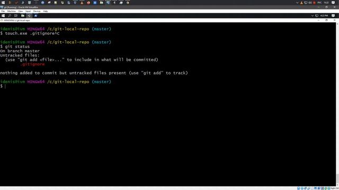This screenshot has height=190, width=339.
Task: Open the VirtualBox File menu
Action: [x=3, y=11]
